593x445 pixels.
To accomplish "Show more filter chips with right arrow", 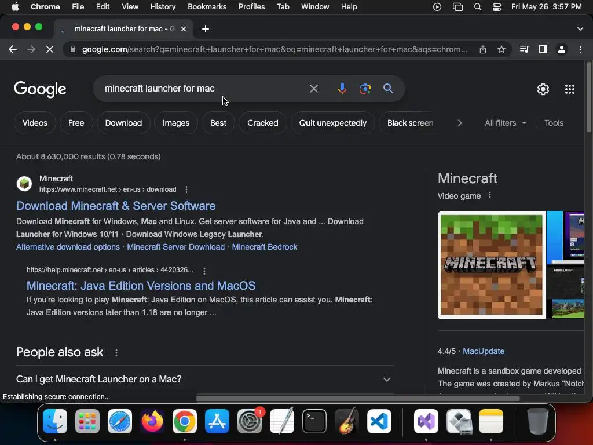I will pyautogui.click(x=459, y=123).
